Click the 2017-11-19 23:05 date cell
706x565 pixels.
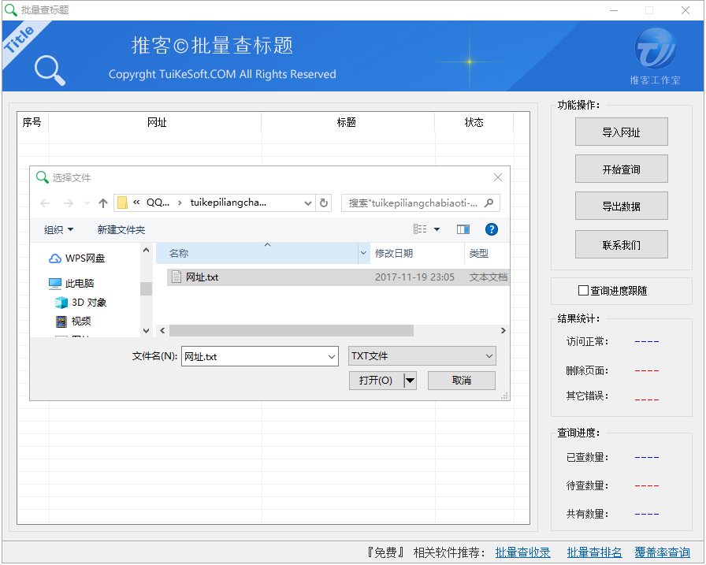[x=414, y=277]
